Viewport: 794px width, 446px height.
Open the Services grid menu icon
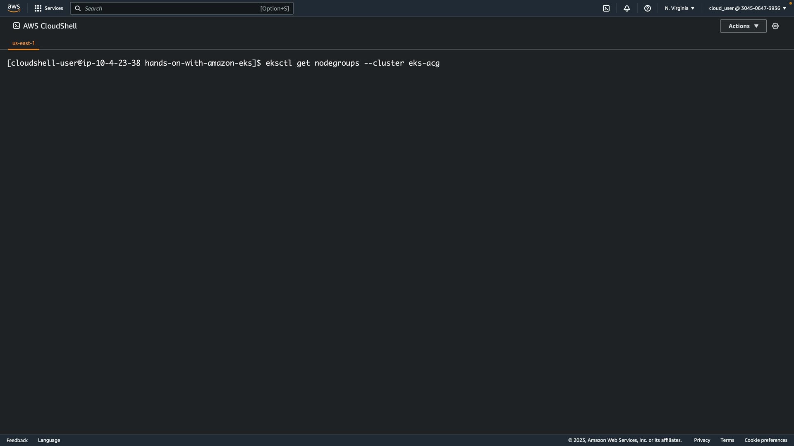pyautogui.click(x=38, y=8)
